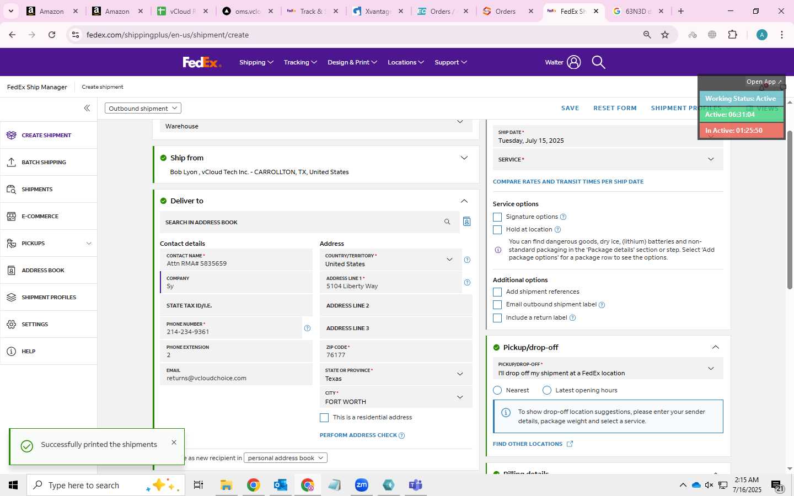Enable Signature options checkbox
The height and width of the screenshot is (496, 794).
coord(497,217)
